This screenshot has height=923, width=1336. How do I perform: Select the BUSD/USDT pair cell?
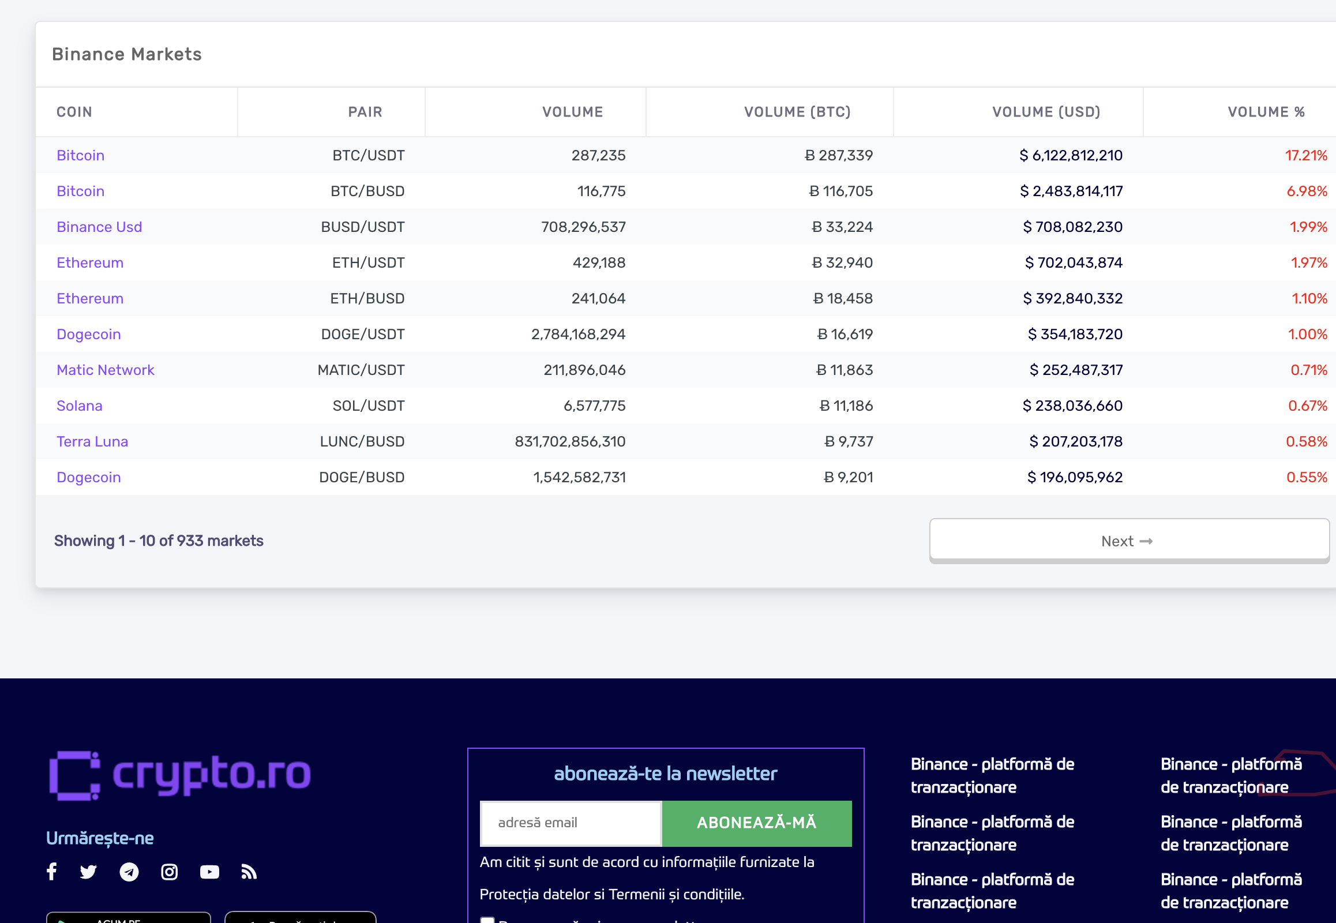[363, 227]
